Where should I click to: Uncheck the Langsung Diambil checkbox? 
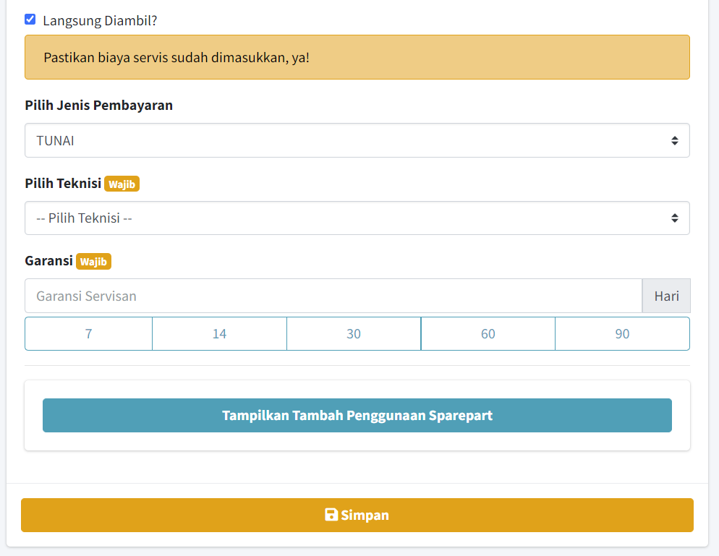click(x=30, y=20)
